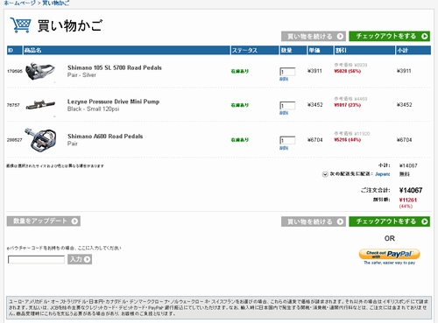The image size is (438, 323).
Task: Expand the shipping destination dropdown arrow
Action: click(325, 174)
